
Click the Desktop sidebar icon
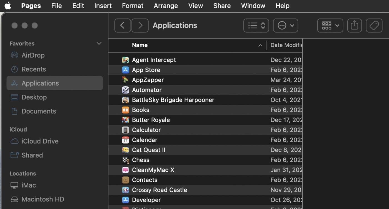pos(14,97)
